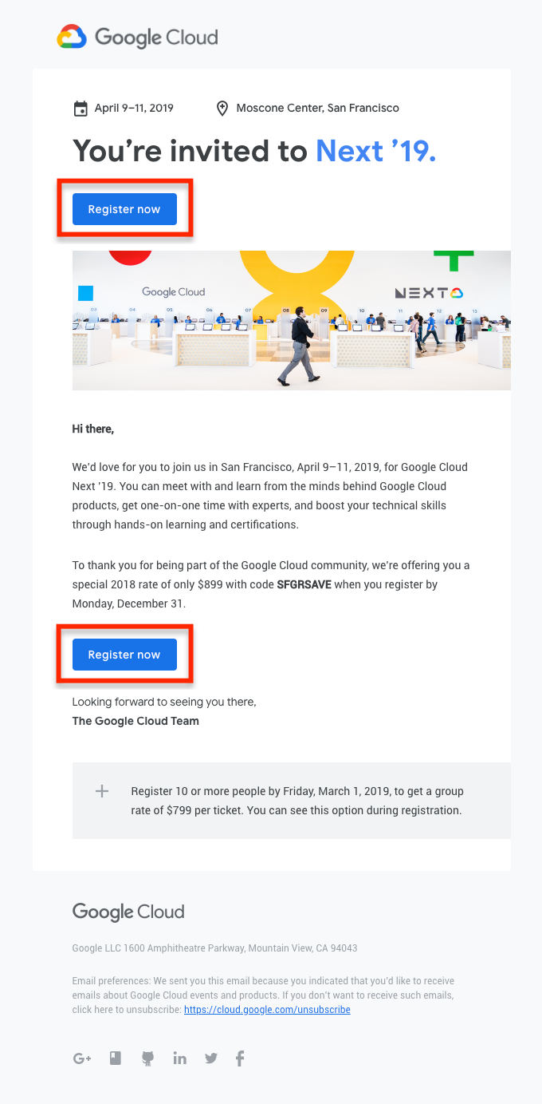The image size is (542, 1104).
Task: Click the Moscone Center, San Francisco label
Action: 317,108
